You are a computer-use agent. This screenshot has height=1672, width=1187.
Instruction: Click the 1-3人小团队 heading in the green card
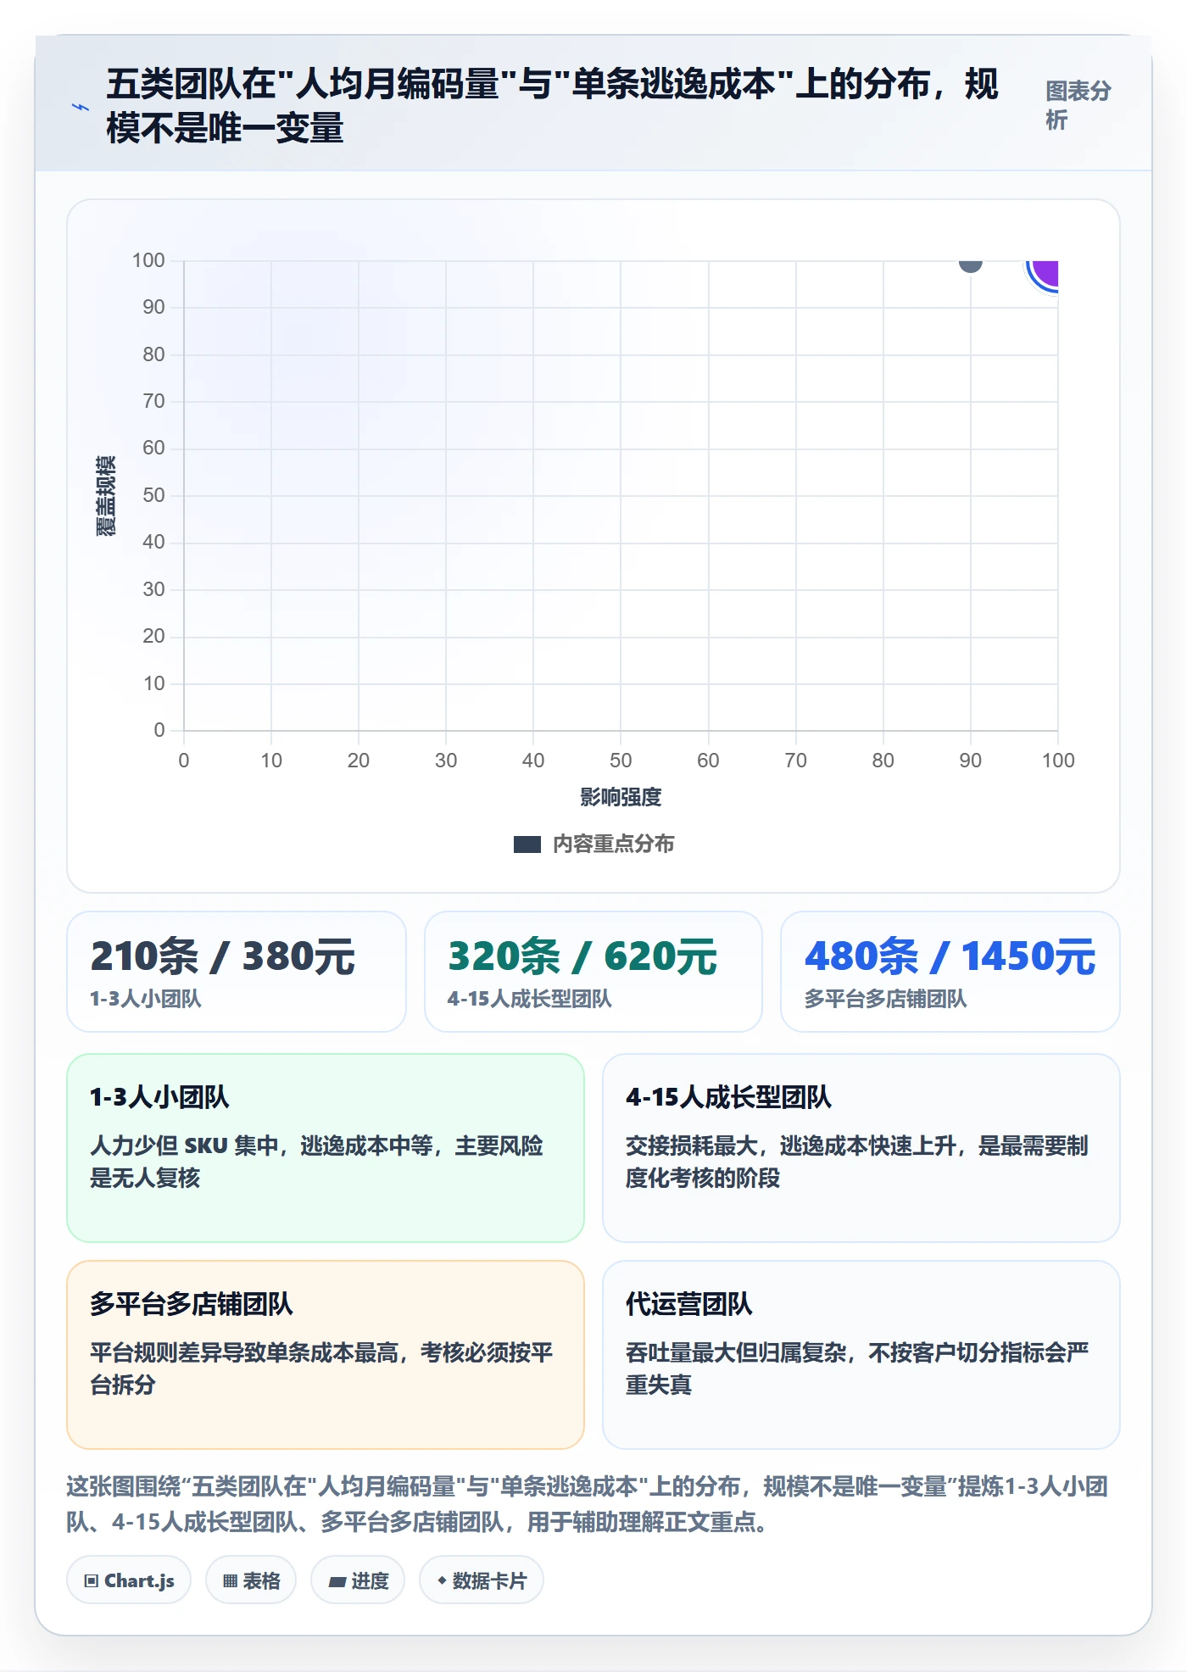(159, 1097)
